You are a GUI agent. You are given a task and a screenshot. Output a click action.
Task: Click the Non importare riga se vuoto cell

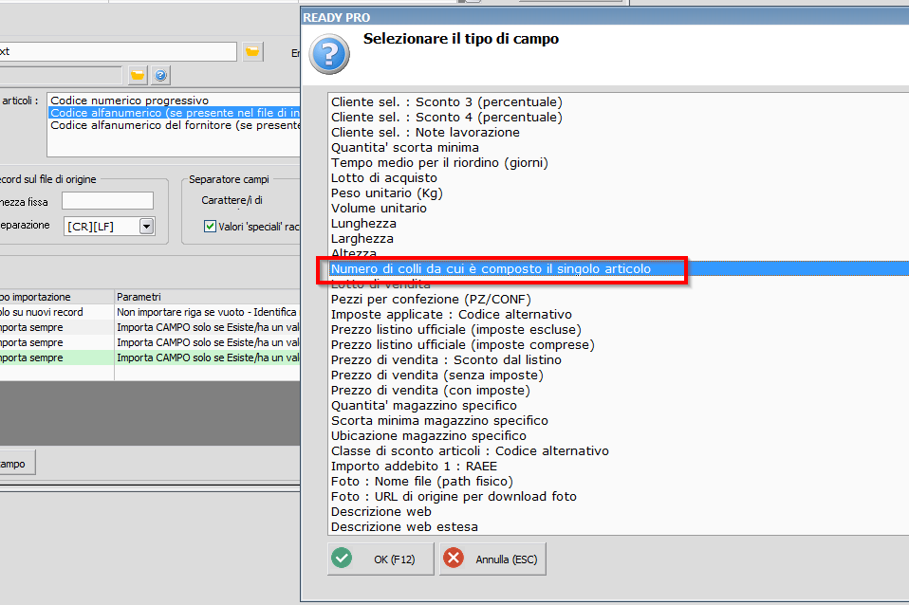(x=208, y=312)
